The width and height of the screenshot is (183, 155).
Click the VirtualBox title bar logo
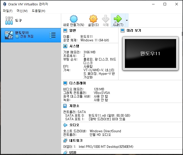point(5,4)
